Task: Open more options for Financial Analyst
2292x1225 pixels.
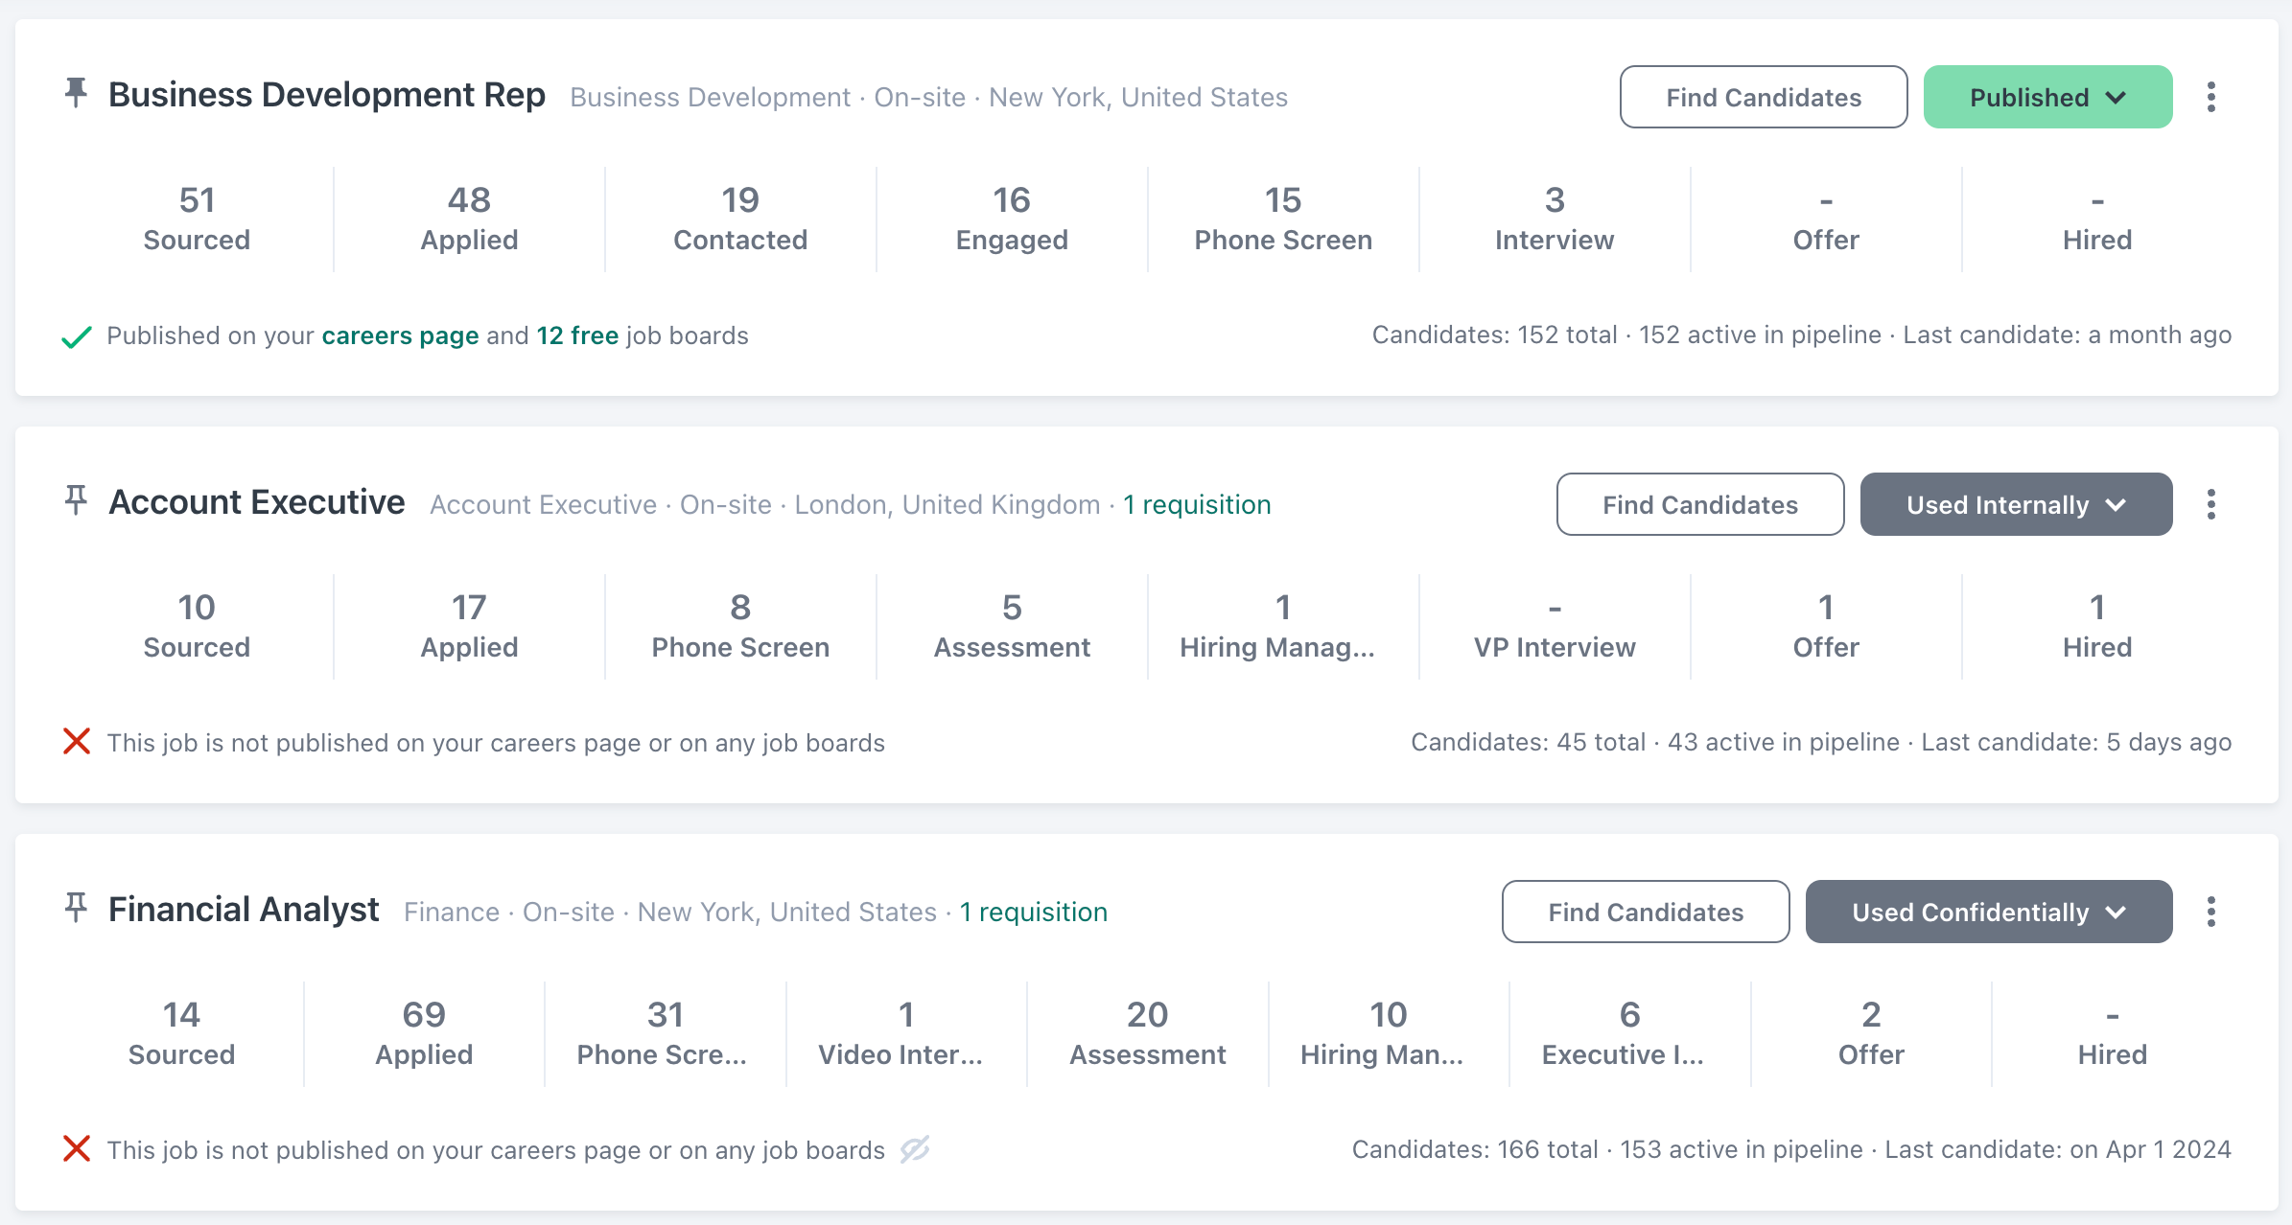Action: [x=2211, y=912]
